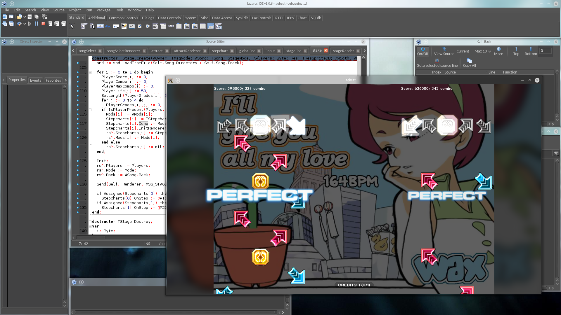Click View Source in Call Stack
Screen dimensions: 561x315
click(444, 51)
